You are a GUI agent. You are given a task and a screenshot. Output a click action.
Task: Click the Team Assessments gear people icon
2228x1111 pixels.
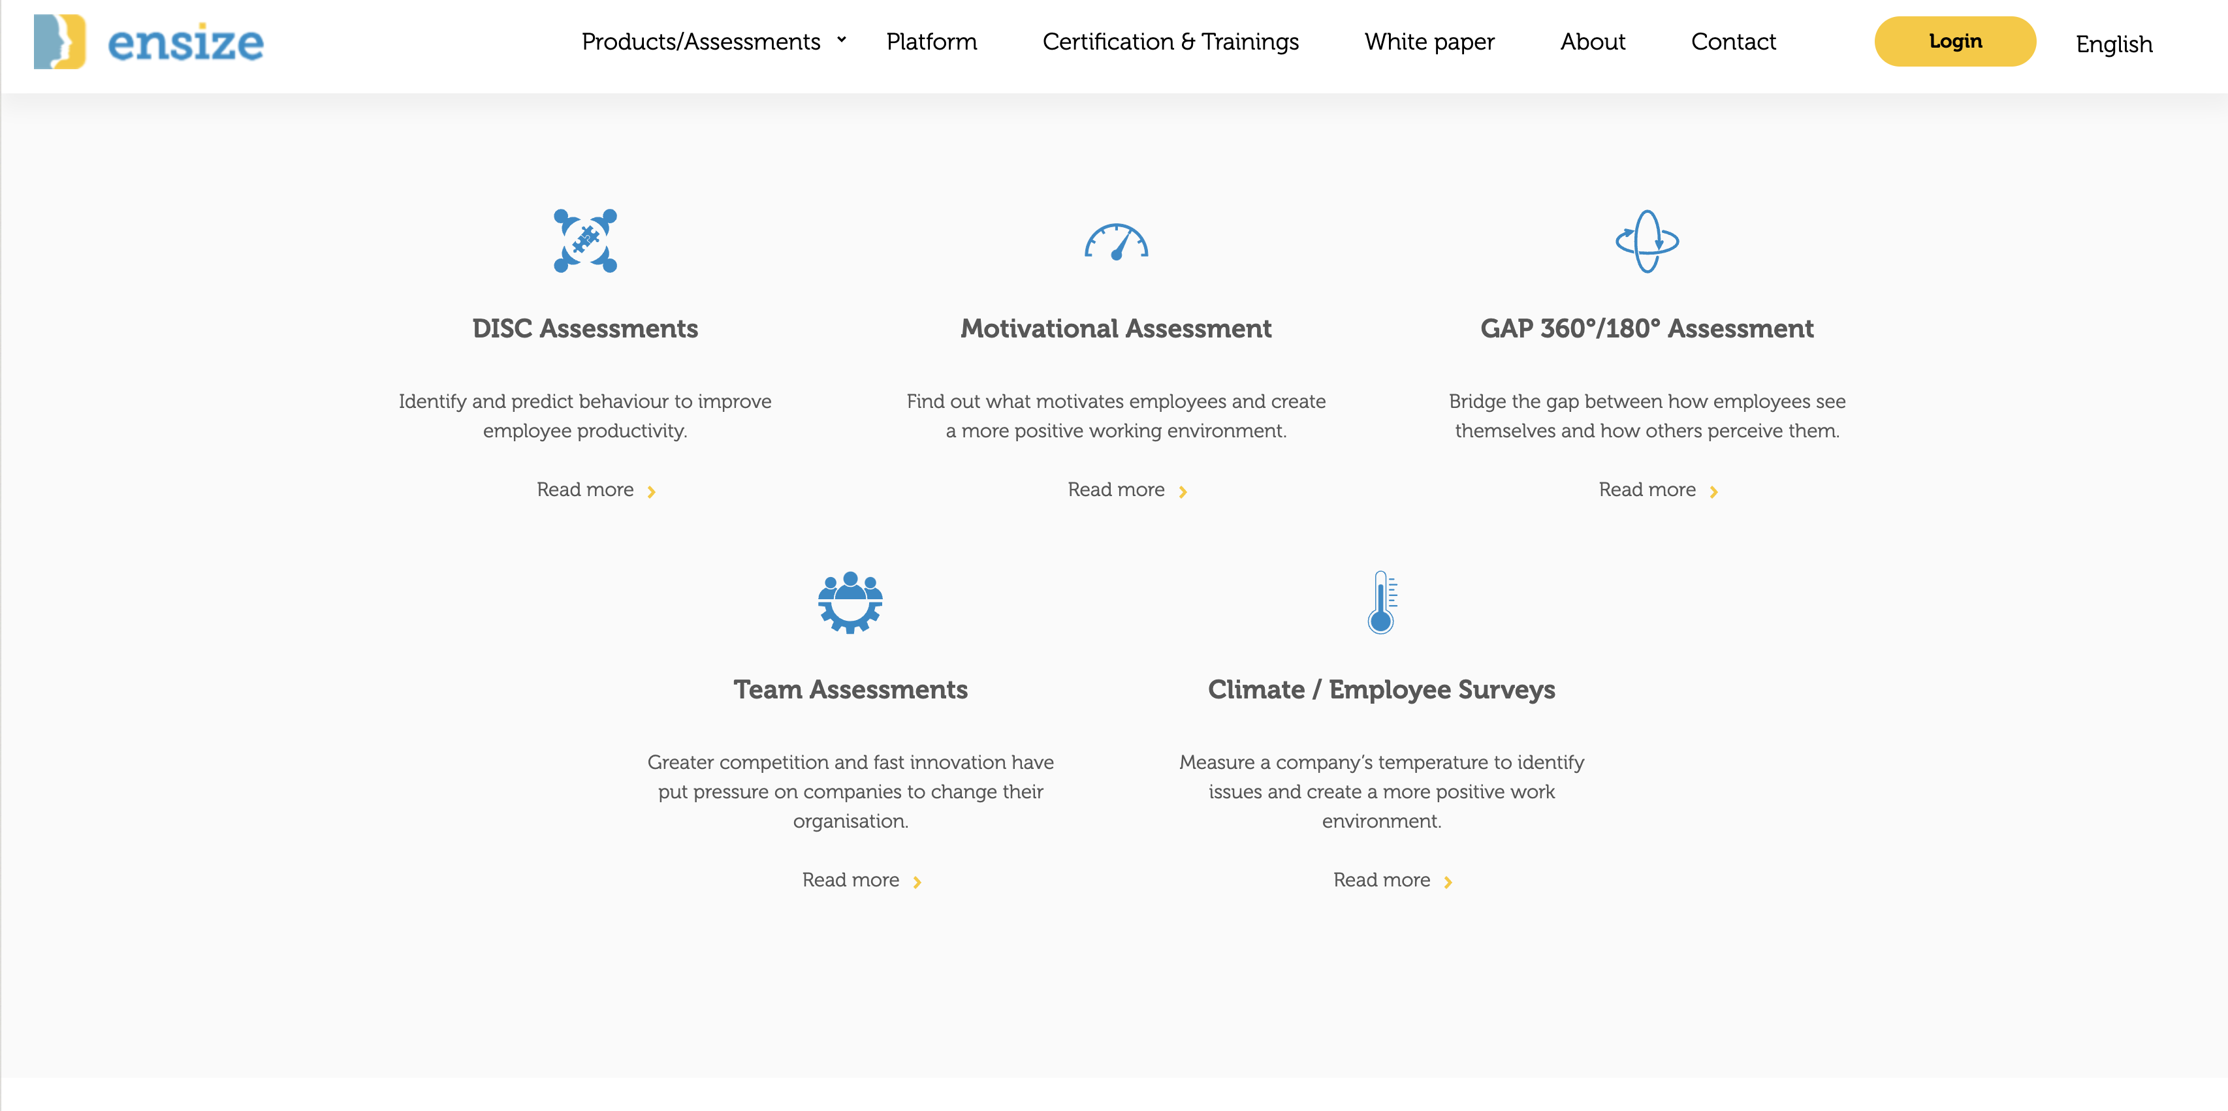pos(850,602)
